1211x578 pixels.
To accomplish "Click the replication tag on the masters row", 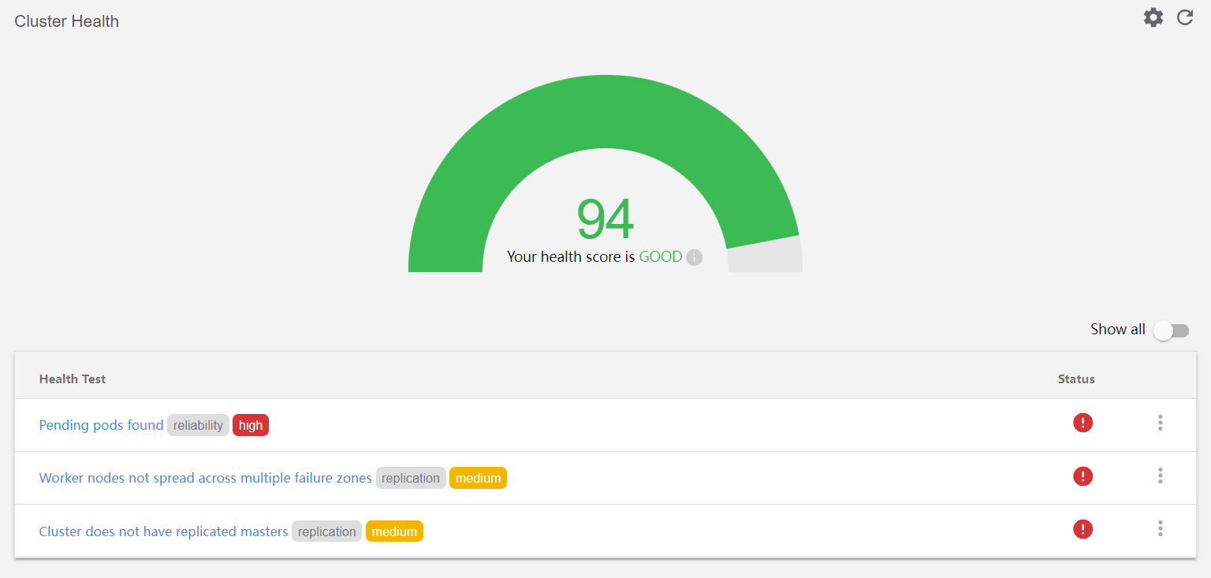I will pyautogui.click(x=326, y=531).
